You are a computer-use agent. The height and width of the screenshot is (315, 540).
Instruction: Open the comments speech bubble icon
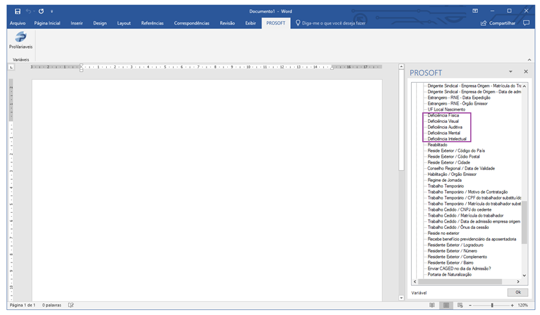(526, 23)
